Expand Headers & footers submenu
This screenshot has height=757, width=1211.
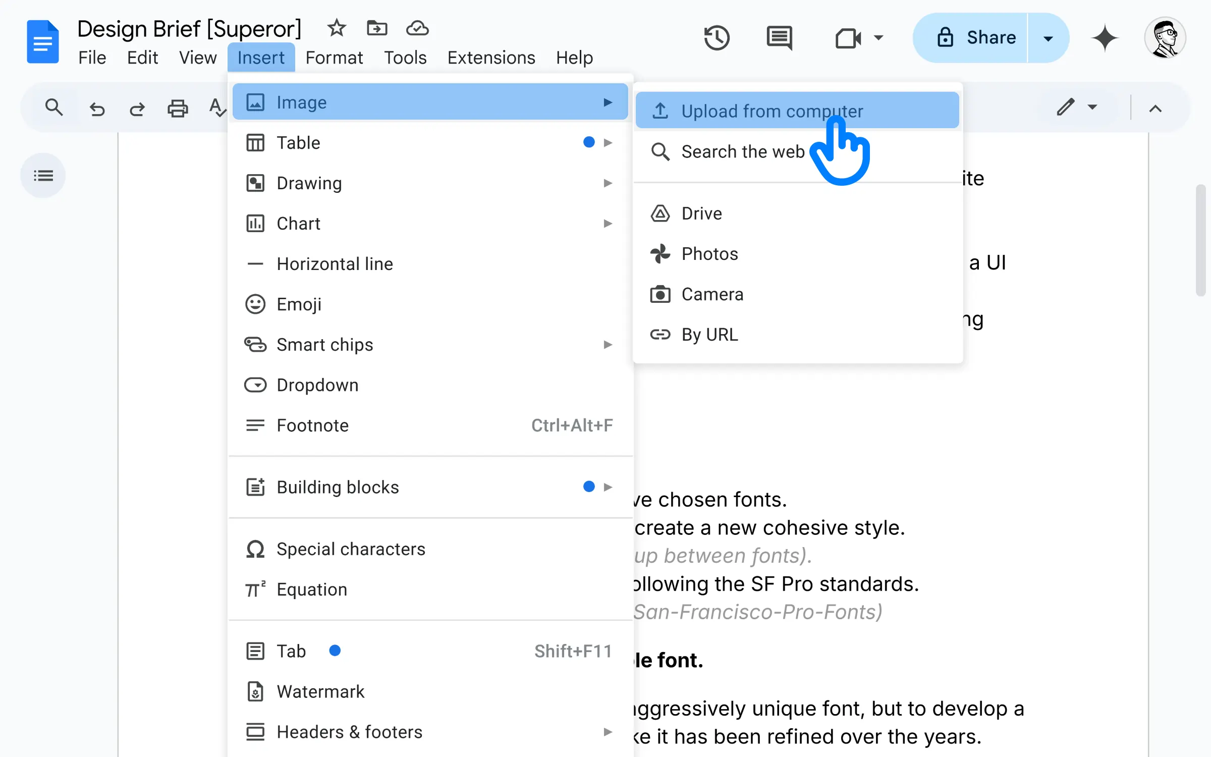(x=430, y=732)
